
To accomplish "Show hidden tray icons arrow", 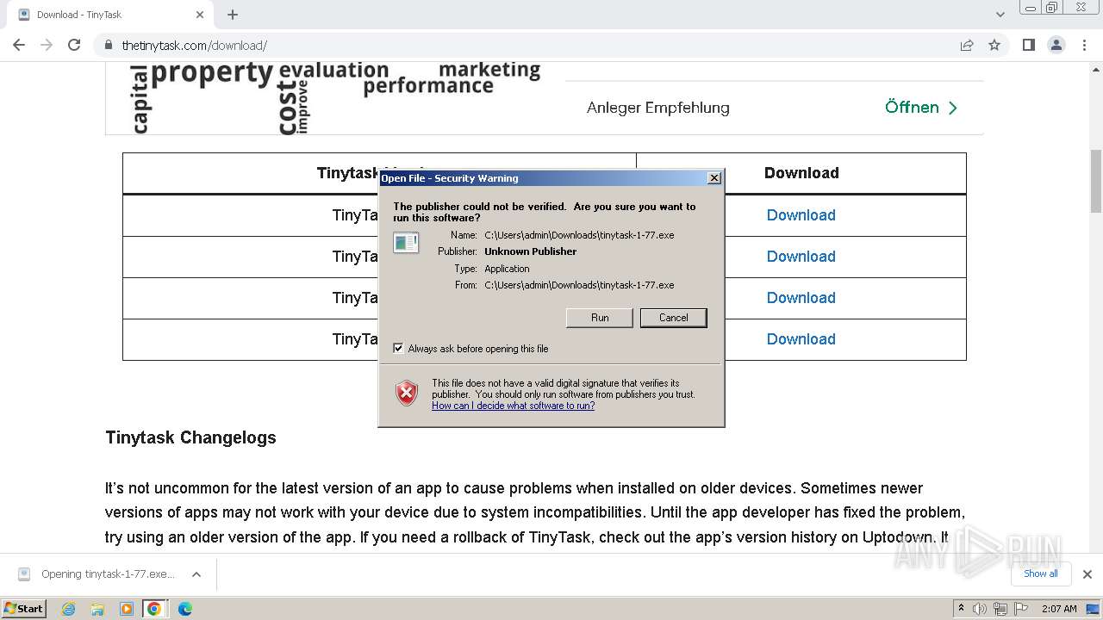I will click(961, 609).
